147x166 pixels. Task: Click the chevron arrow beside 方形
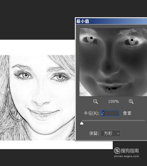click(118, 134)
